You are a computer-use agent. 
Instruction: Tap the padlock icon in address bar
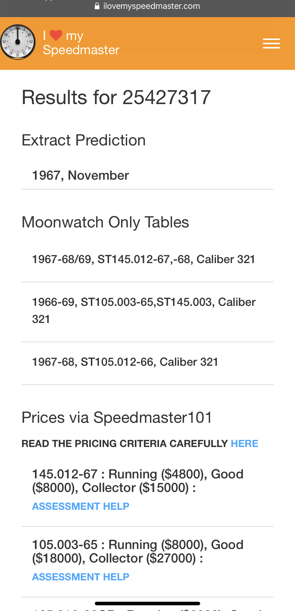coord(97,6)
